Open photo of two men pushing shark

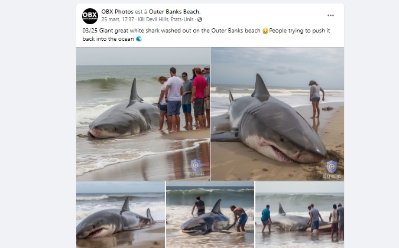tap(210, 215)
